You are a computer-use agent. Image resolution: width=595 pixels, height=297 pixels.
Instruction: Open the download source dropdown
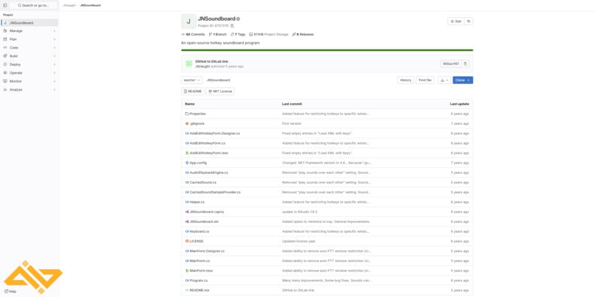click(x=444, y=80)
